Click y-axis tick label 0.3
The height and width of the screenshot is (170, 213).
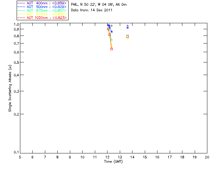(16, 91)
